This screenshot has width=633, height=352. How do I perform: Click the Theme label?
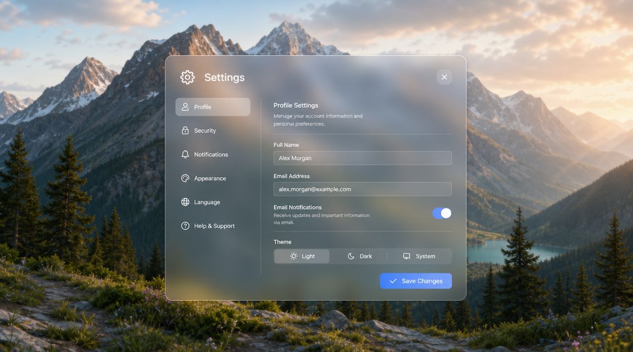click(x=282, y=241)
